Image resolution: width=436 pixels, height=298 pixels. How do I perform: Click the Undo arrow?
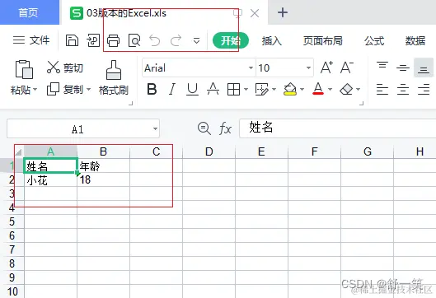(x=155, y=40)
